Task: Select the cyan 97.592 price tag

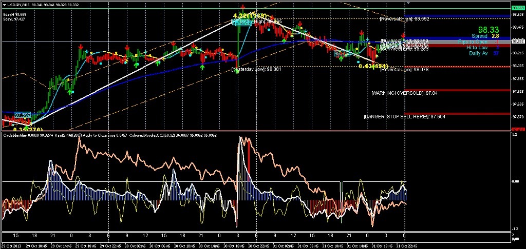Action: [x=23, y=115]
